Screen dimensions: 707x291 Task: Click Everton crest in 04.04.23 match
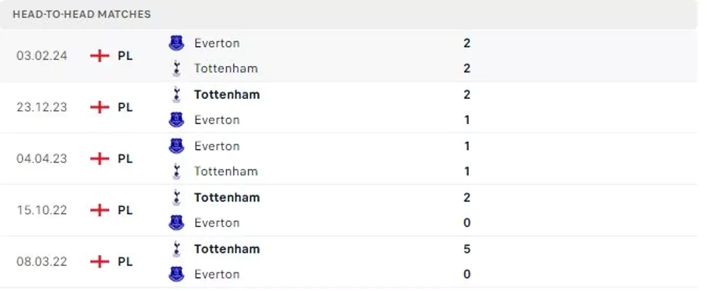(176, 146)
